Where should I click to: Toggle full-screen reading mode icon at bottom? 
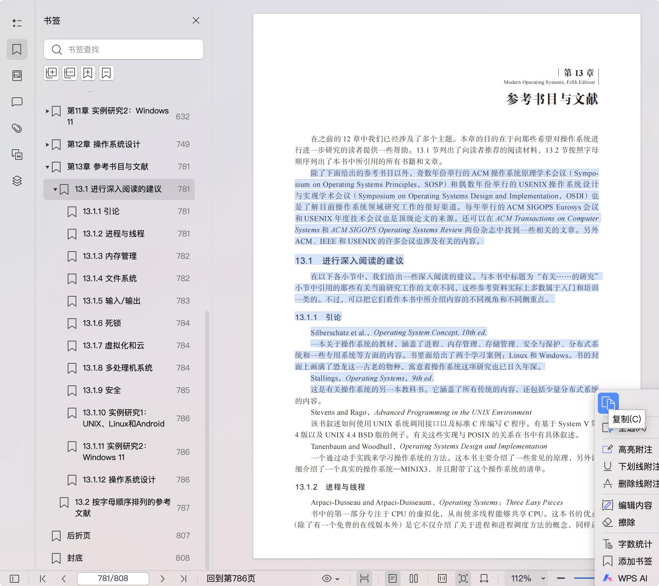(x=463, y=578)
